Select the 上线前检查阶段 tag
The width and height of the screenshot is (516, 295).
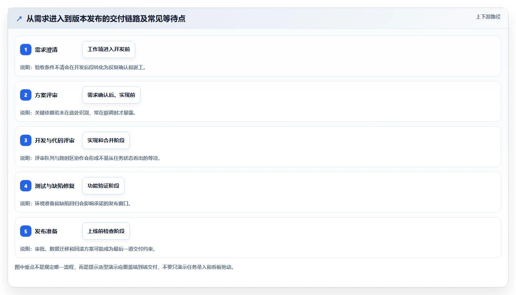(106, 231)
